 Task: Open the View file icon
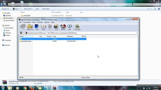(x=43, y=27)
